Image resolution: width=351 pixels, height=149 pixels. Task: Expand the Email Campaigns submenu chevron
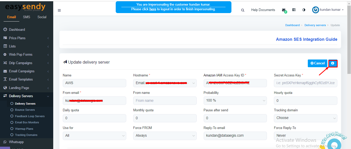click(x=48, y=71)
